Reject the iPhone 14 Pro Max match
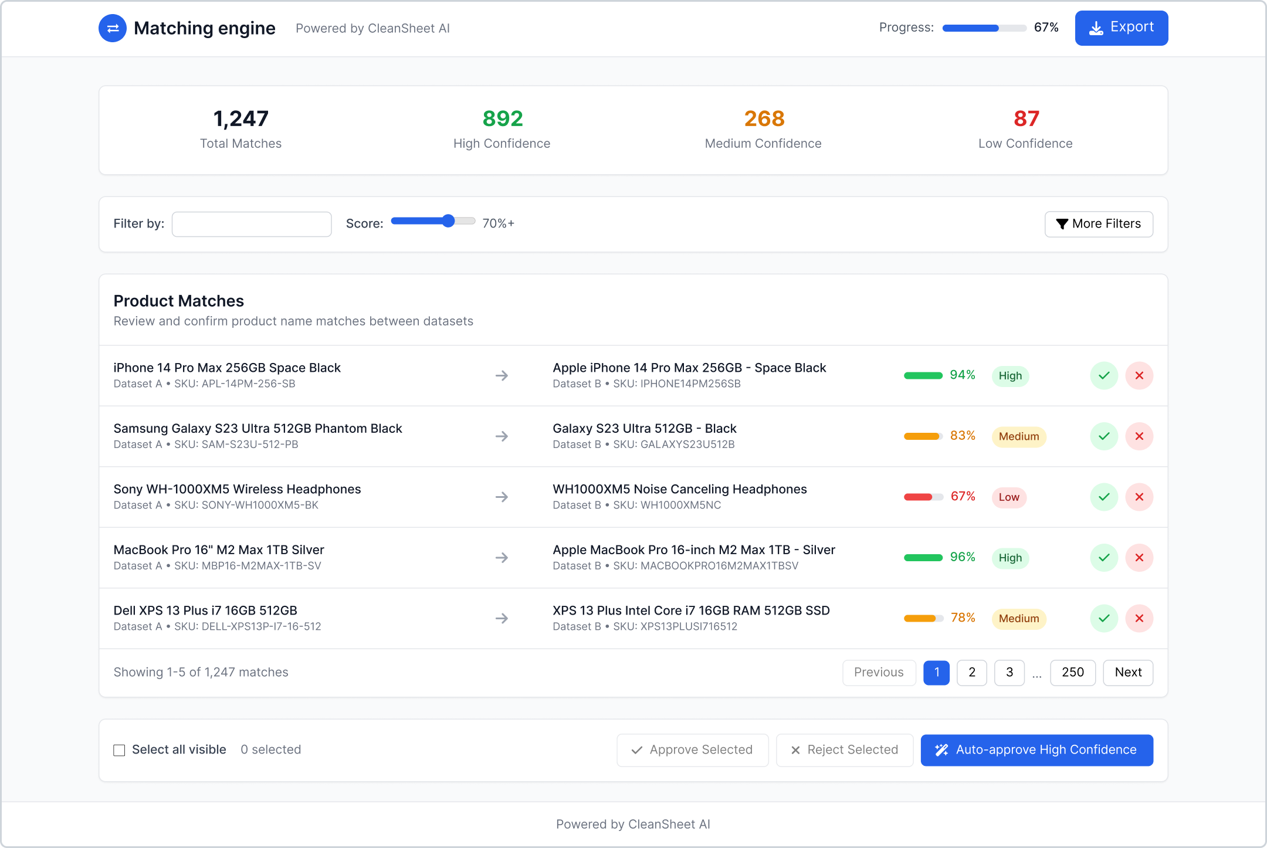This screenshot has width=1267, height=848. pos(1139,375)
